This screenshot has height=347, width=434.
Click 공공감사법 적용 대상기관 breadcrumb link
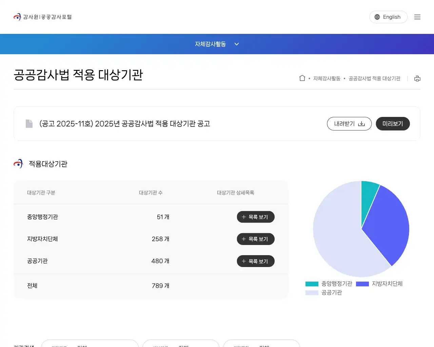click(x=374, y=79)
